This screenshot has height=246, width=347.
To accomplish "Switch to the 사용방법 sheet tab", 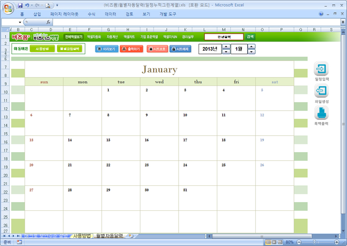I will tap(82, 236).
